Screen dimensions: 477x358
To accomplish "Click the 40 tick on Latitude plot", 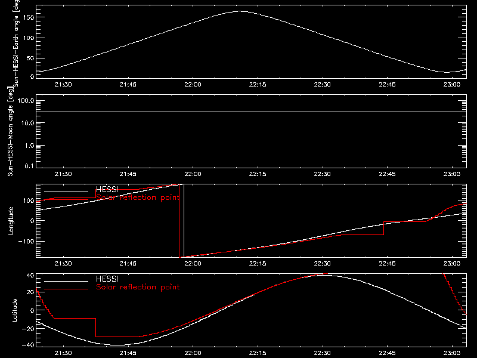I will point(30,276).
